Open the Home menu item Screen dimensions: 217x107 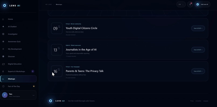click(10, 19)
